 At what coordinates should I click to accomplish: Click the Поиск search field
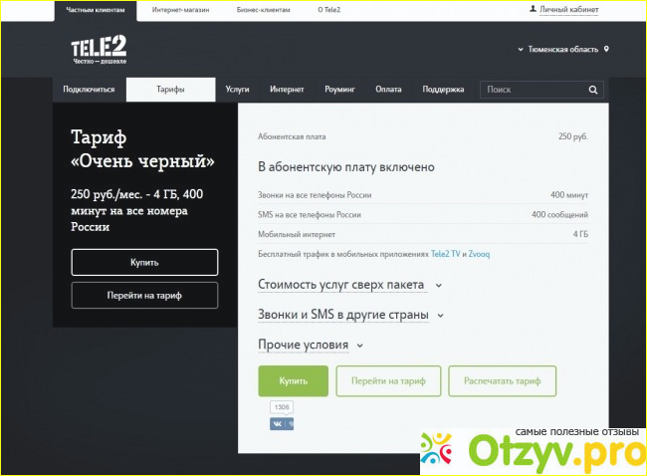pyautogui.click(x=541, y=90)
